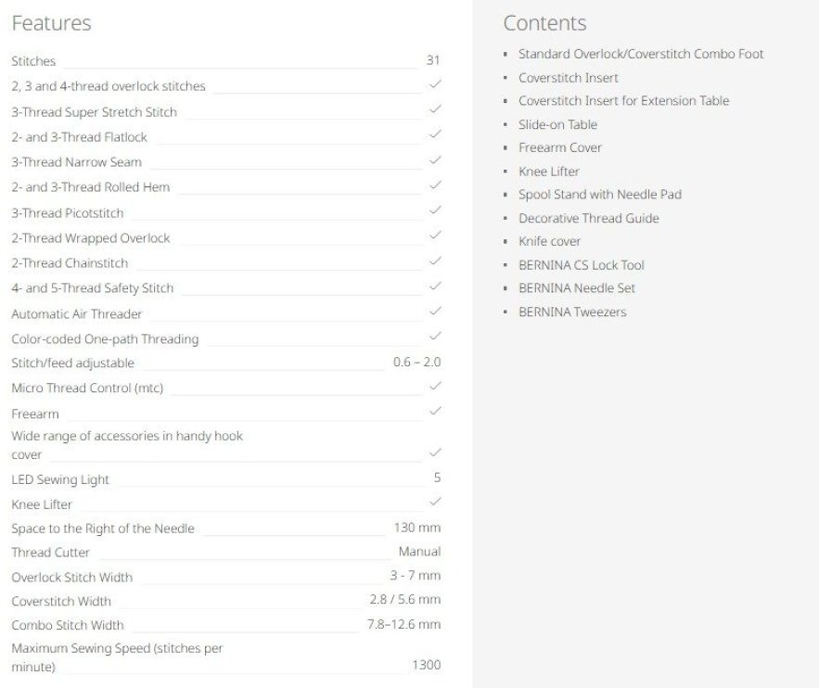Click the Maximum Sewing Speed value 1300
This screenshot has height=688, width=819.
[x=426, y=665]
